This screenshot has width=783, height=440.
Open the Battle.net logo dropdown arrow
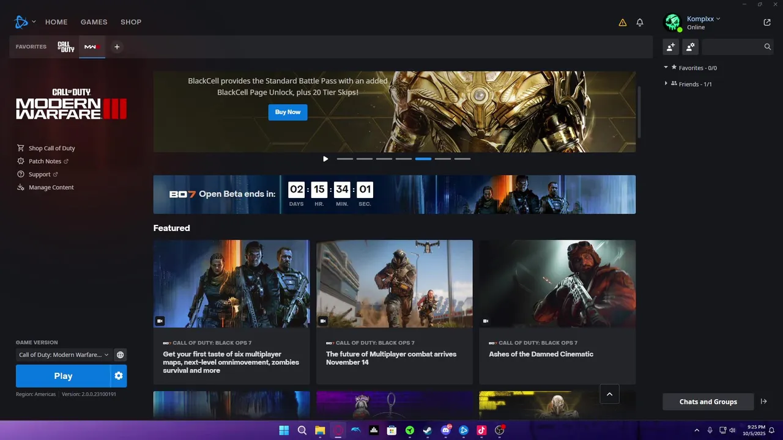34,22
